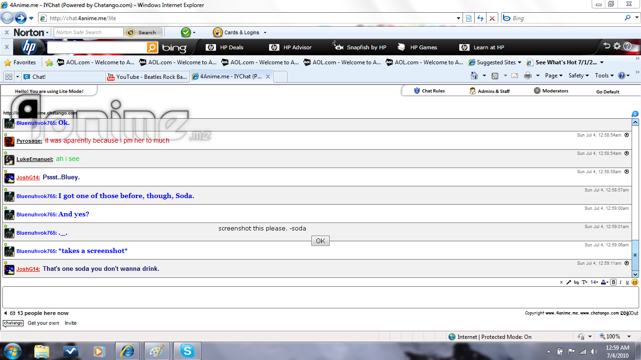Click the HP Deals toolbar link
Screen dimensions: 641x360
point(225,47)
